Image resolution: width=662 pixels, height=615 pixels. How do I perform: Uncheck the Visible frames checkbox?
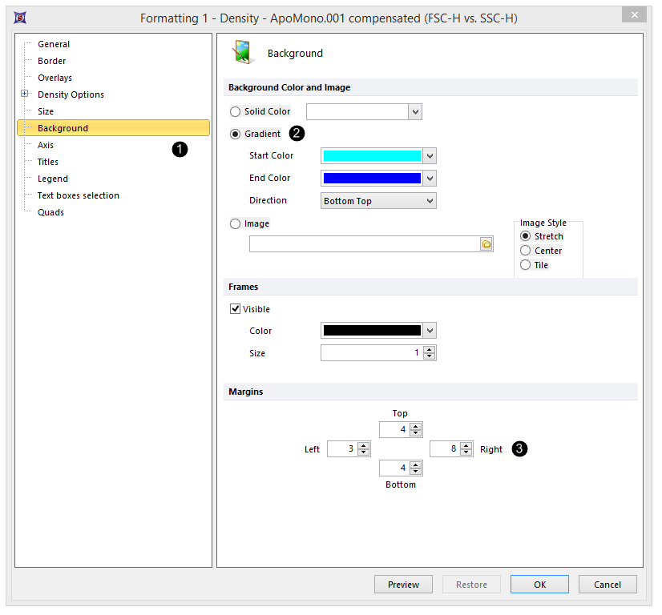click(236, 309)
